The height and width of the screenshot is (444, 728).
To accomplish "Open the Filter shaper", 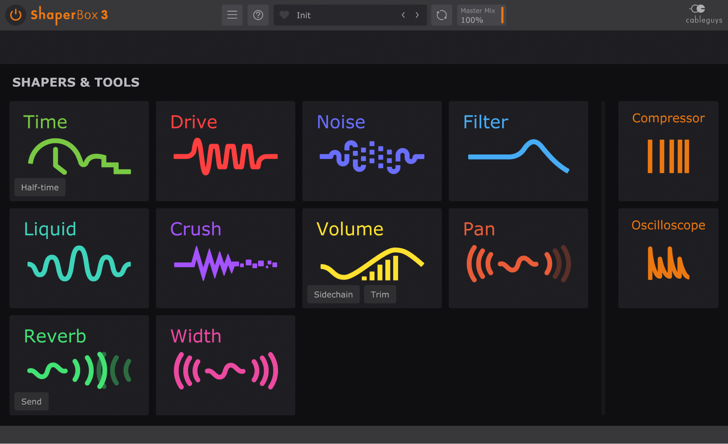I will coord(518,150).
